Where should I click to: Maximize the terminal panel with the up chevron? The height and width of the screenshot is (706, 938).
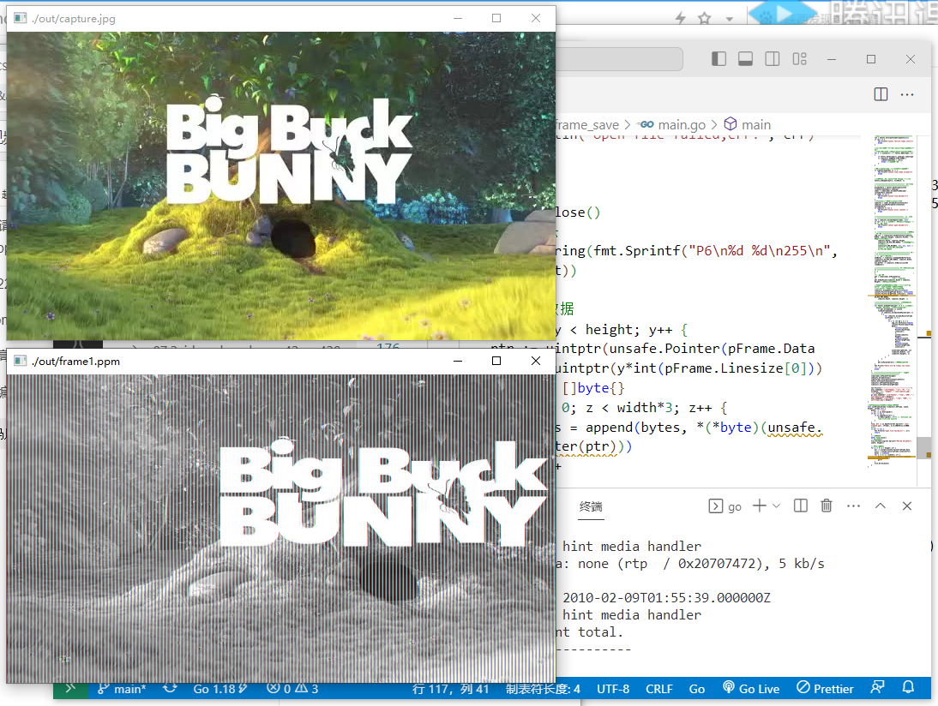coord(880,506)
